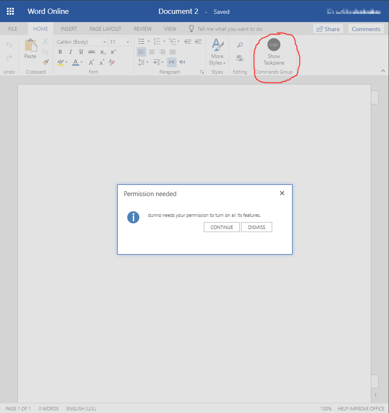Click the Show Taskpane logo button

(274, 52)
